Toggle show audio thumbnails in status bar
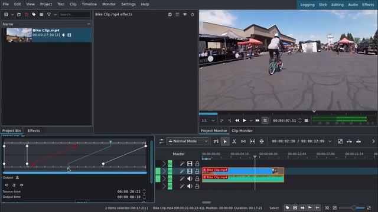This screenshot has width=378, height=212. coord(302,208)
